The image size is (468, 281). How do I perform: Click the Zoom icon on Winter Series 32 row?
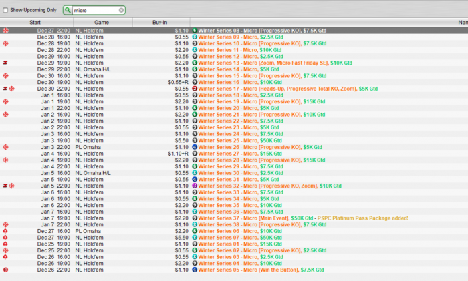5,186
